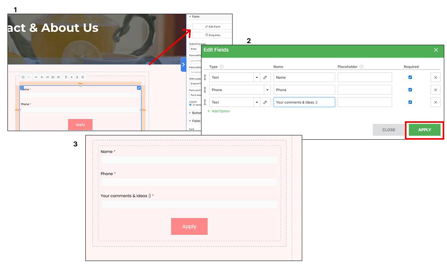Click the drag handle icon beside the Phone row
This screenshot has height=270, width=447.
coord(205,89)
